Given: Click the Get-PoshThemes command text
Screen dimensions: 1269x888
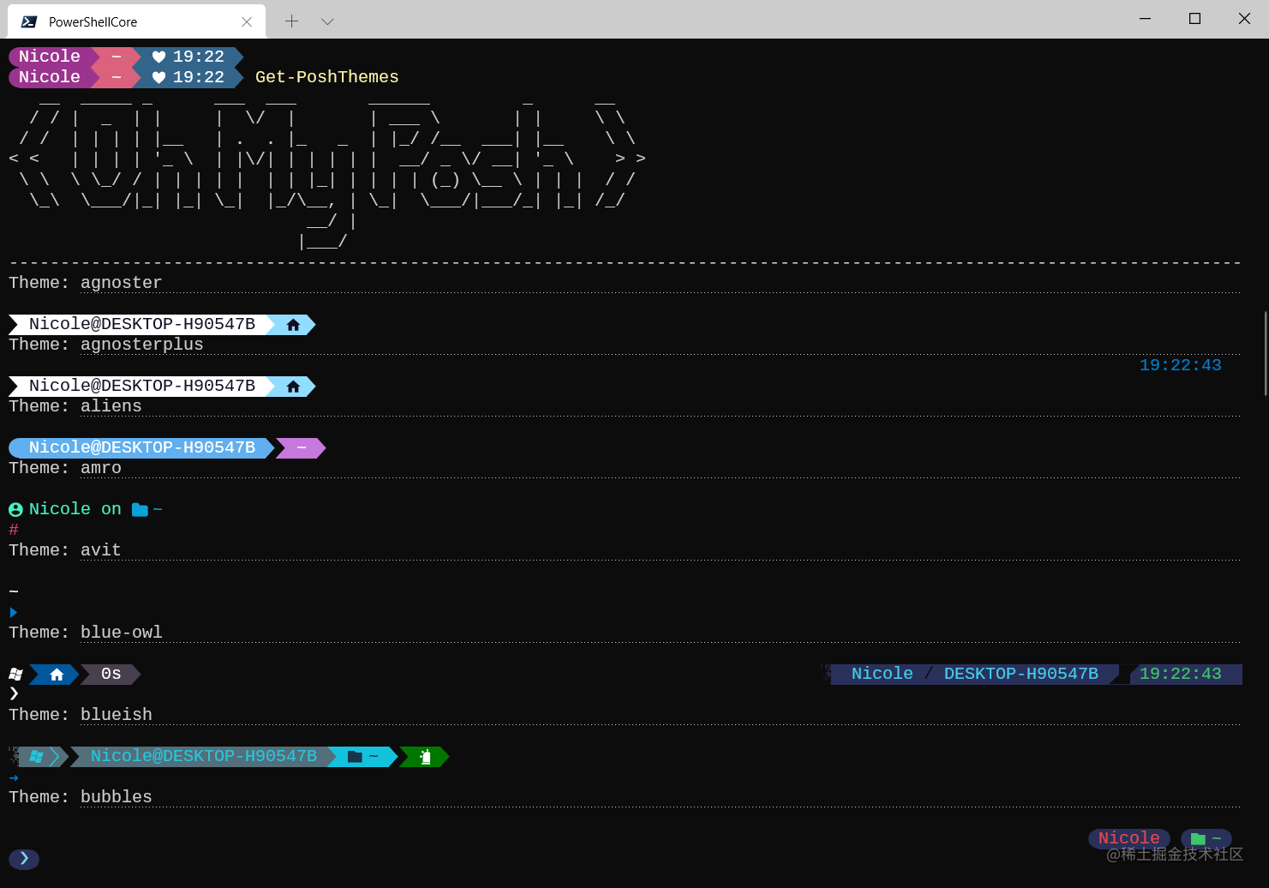Looking at the screenshot, I should [326, 76].
